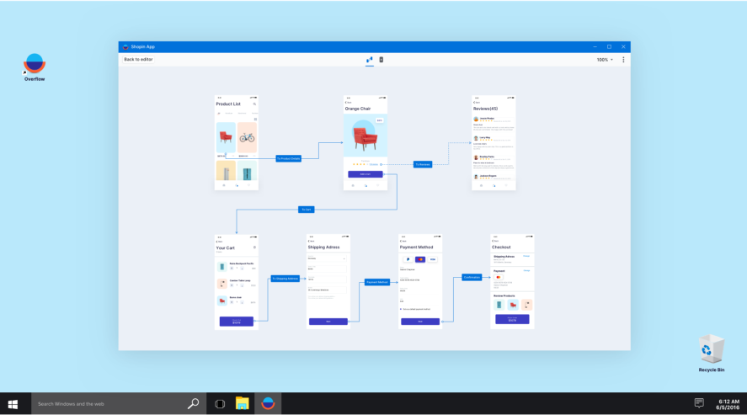Select the To Product Details connector label

point(288,158)
